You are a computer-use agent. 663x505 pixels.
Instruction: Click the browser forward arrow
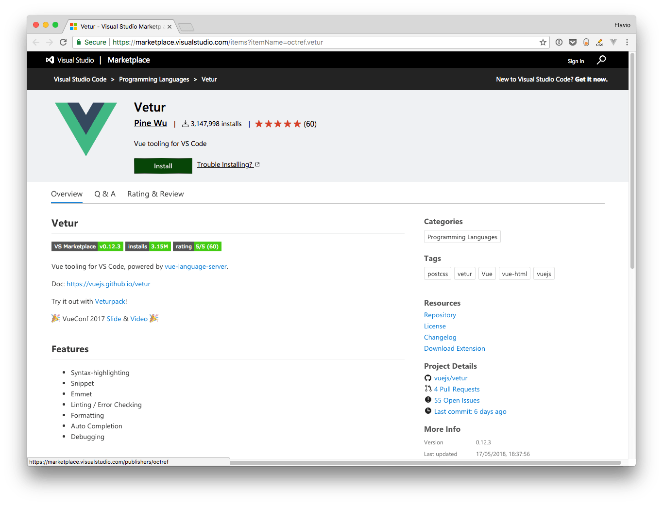pos(50,42)
